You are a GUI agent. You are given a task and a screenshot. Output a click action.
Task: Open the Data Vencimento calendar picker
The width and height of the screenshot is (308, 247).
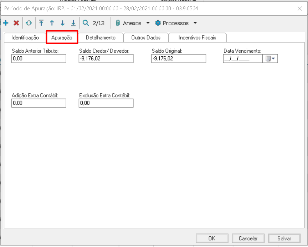coord(270,58)
